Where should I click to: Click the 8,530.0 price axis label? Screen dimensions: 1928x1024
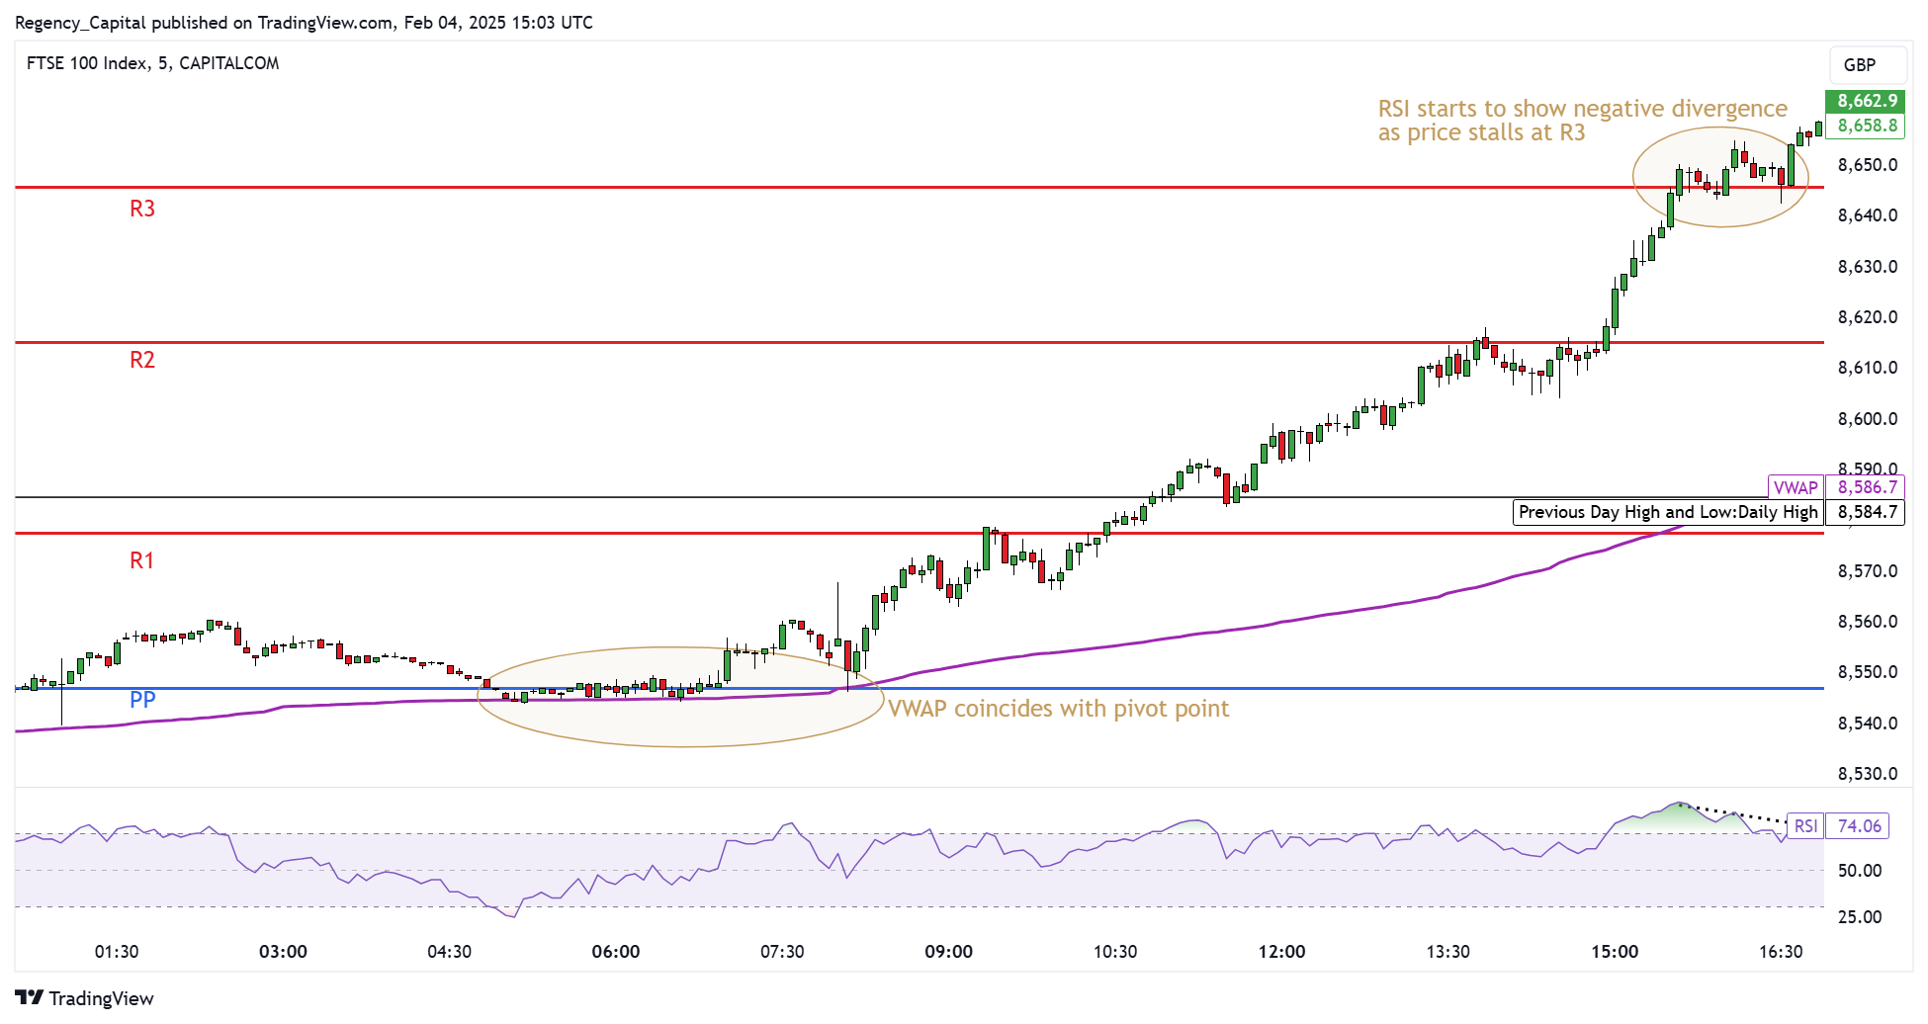click(1868, 774)
